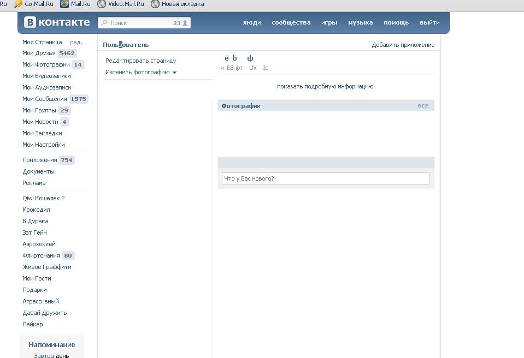This screenshot has height=358, width=524.
Task: Click the VKontakte logo
Action: click(57, 22)
